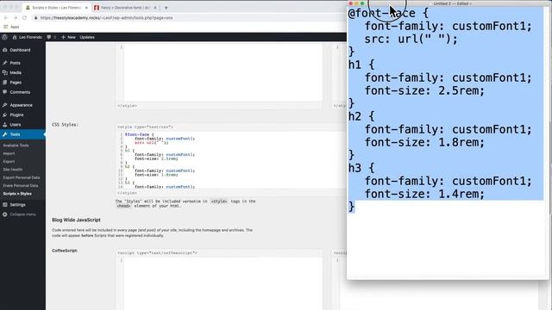Click Leo Florendo site name link
The height and width of the screenshot is (310, 552).
click(30, 37)
